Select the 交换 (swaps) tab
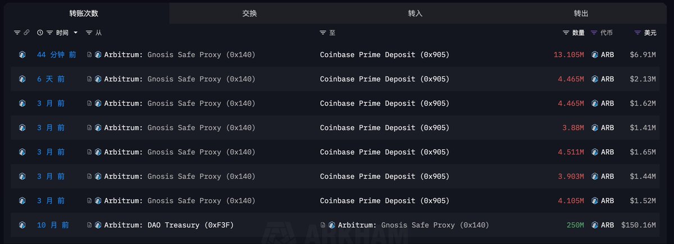 pyautogui.click(x=250, y=13)
